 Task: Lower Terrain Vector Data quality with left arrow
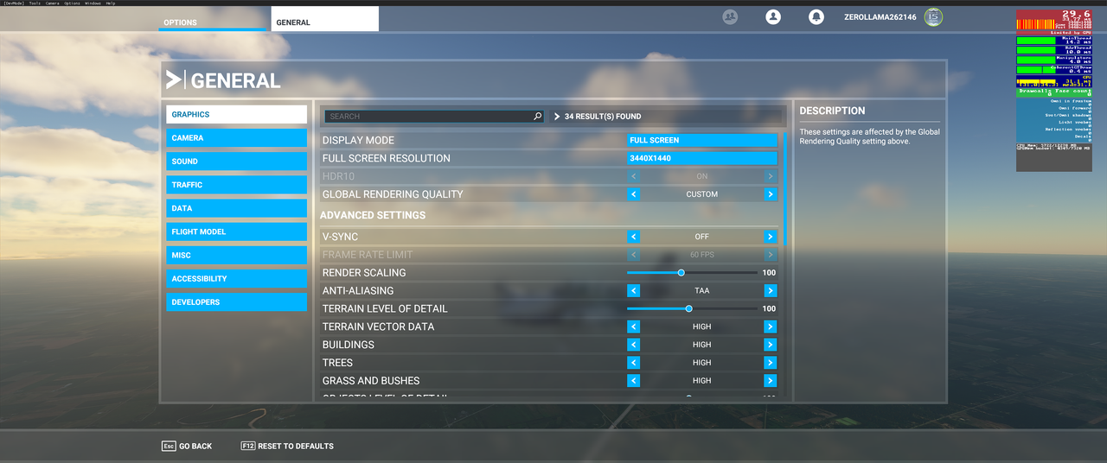633,327
